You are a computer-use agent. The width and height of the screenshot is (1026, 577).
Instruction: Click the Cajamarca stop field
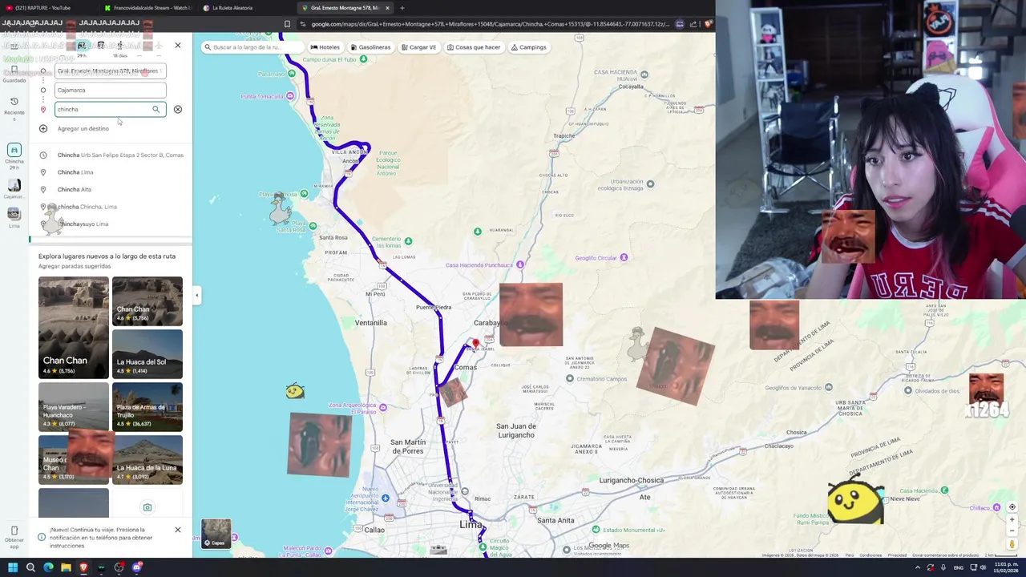pos(111,90)
